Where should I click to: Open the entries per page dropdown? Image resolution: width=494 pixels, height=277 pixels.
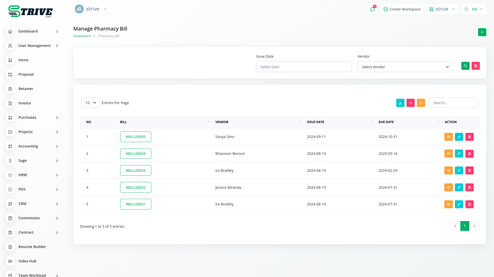click(x=91, y=103)
